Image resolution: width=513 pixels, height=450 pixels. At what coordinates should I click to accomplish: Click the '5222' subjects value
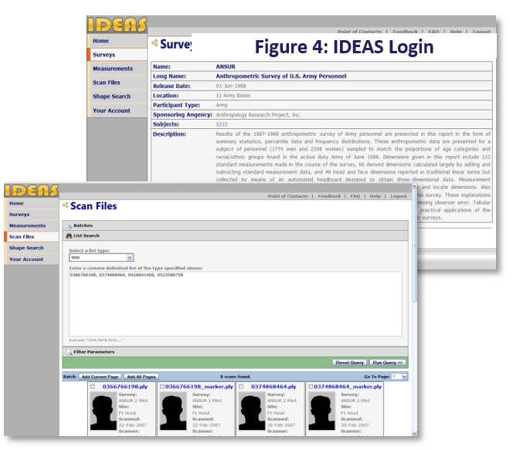pos(222,124)
